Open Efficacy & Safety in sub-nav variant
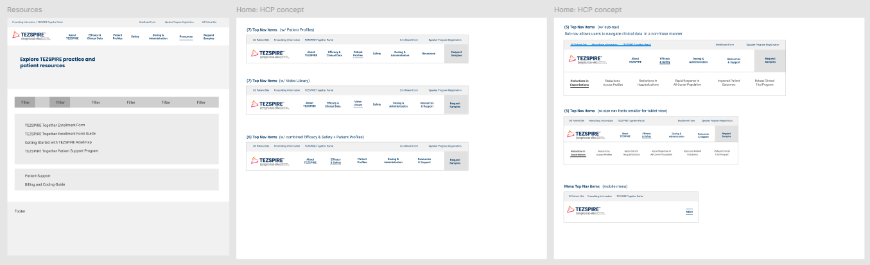This screenshot has width=870, height=265. tap(665, 60)
